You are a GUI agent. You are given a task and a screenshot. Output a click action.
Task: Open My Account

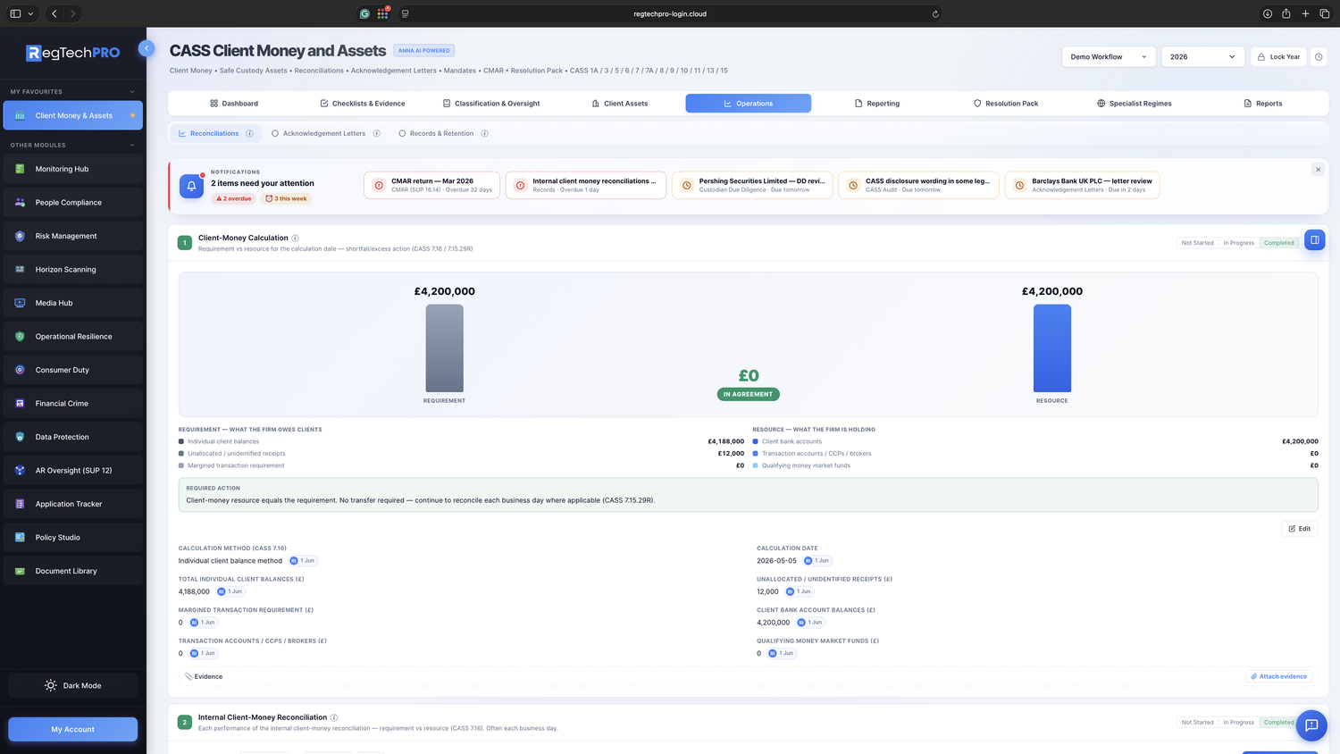pos(73,729)
